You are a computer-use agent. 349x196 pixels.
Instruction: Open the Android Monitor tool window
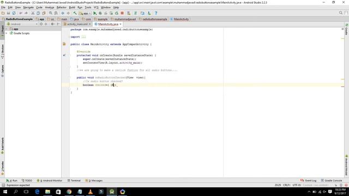pos(50,180)
